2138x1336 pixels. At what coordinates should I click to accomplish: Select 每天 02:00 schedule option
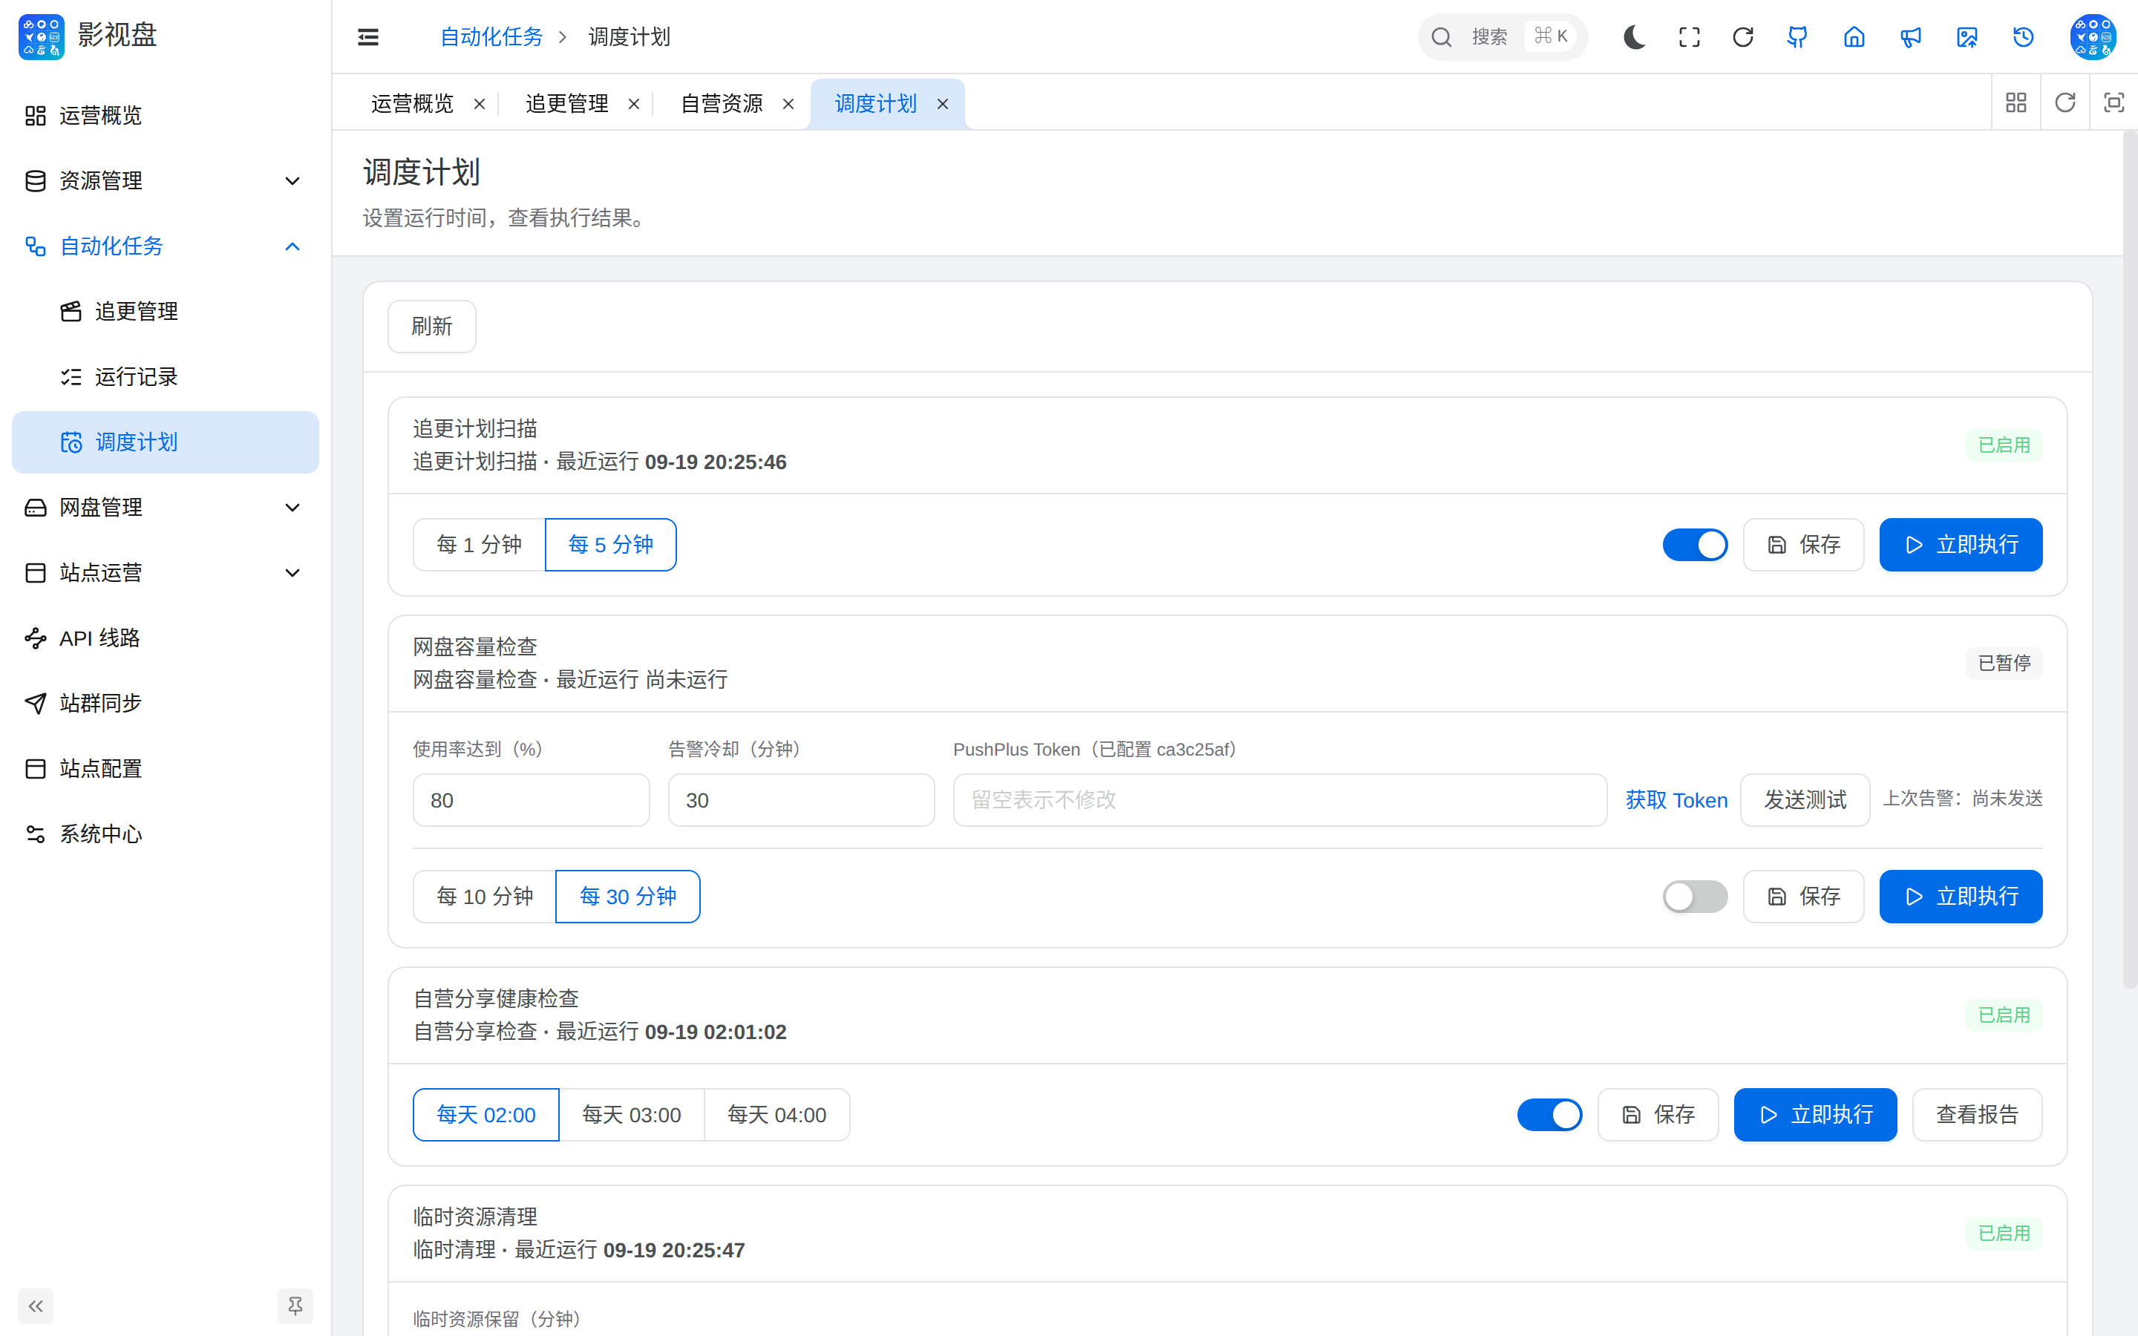point(486,1114)
